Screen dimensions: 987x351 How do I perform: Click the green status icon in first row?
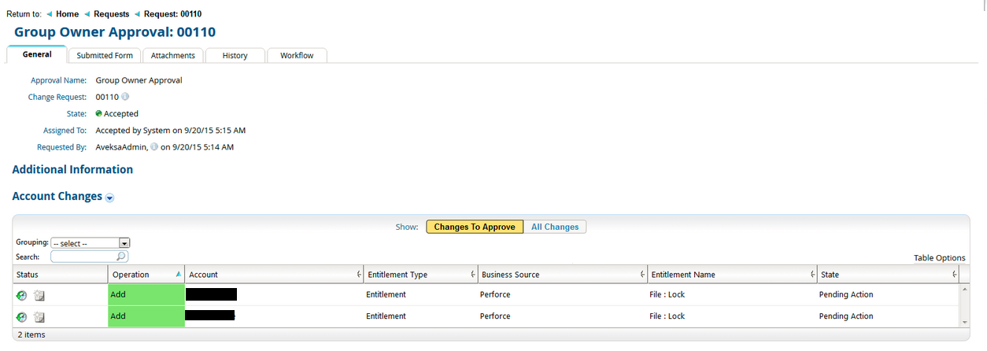tap(21, 295)
